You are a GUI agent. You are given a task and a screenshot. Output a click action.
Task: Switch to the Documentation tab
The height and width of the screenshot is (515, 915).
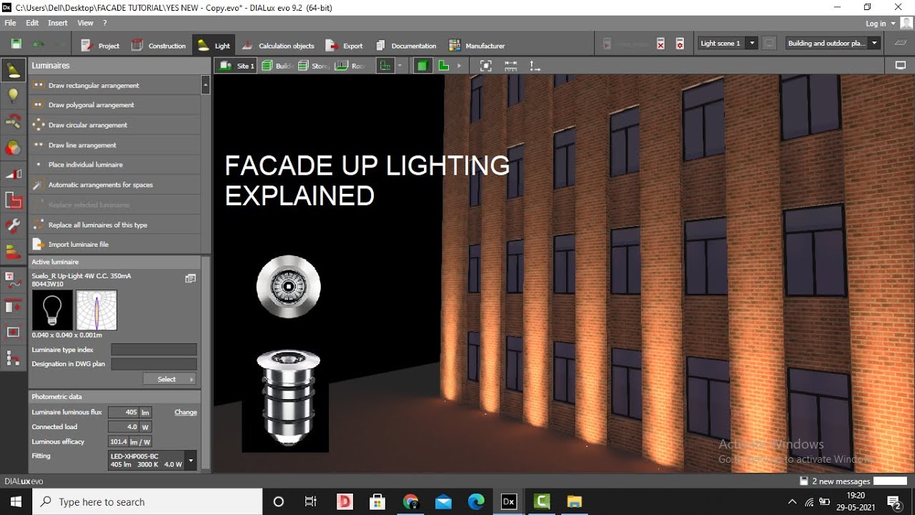[405, 45]
